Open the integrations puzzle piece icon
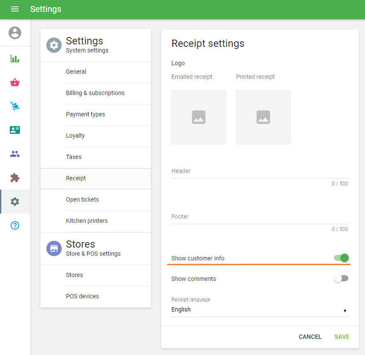The image size is (365, 355). pos(15,178)
